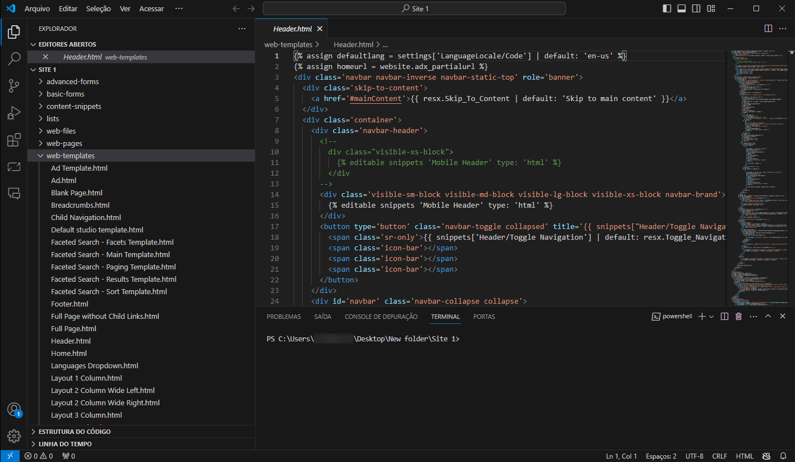Open Explorer views and more actions menu
The width and height of the screenshot is (795, 462).
(x=242, y=29)
